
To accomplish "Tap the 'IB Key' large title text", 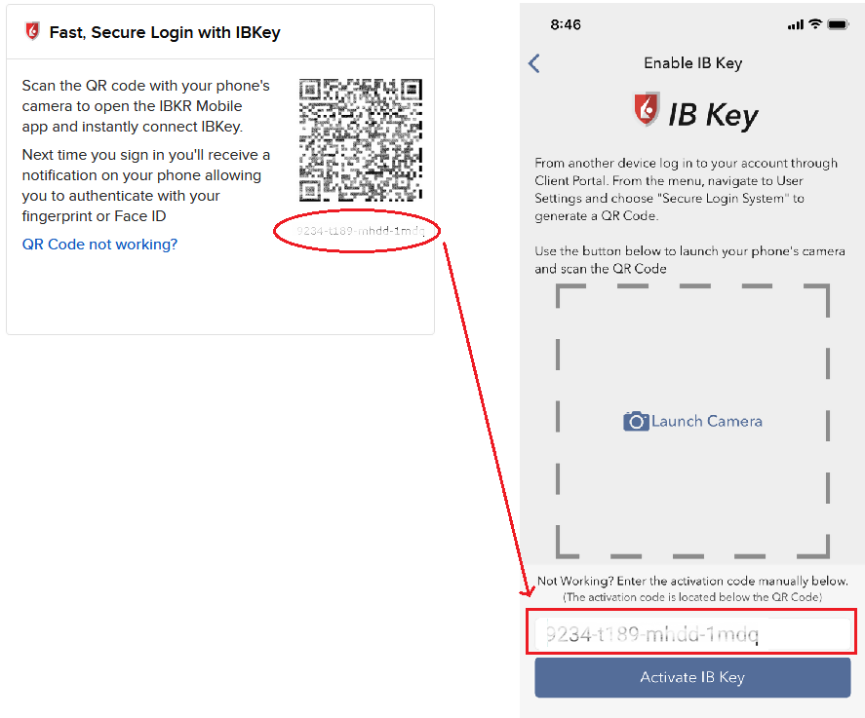I will [713, 115].
